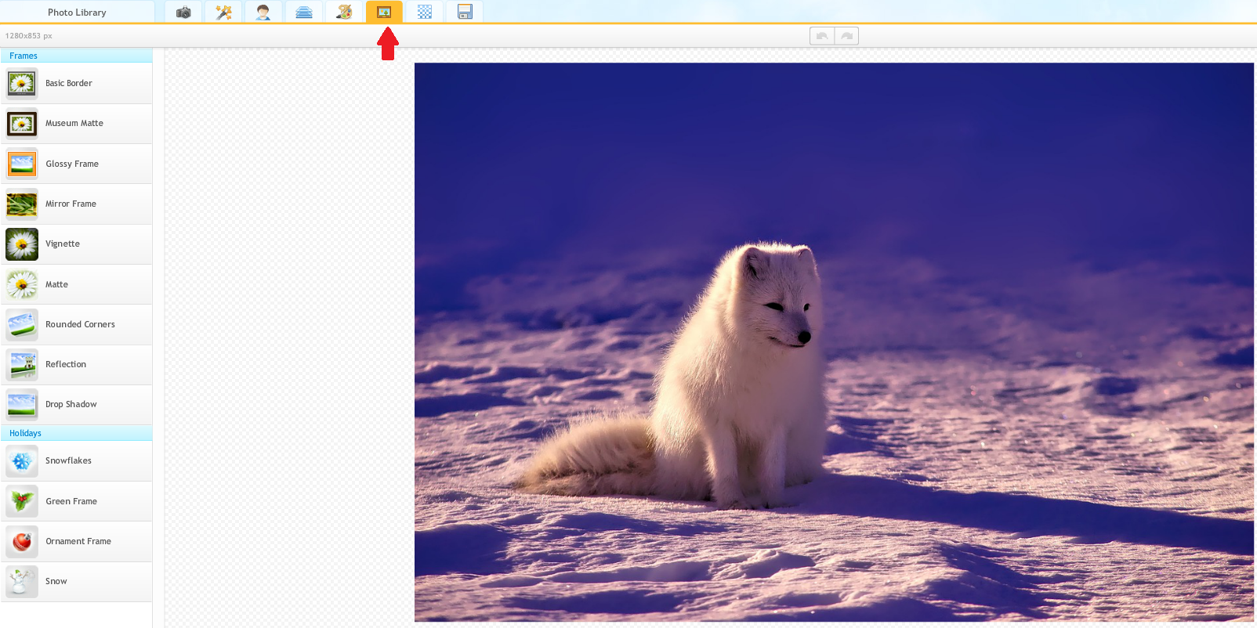
Task: Open the checkered textures icon
Action: [425, 13]
